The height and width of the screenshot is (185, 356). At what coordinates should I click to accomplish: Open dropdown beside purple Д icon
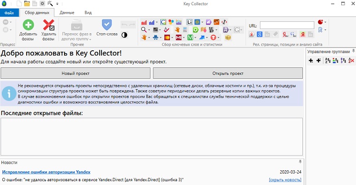pos(230,30)
